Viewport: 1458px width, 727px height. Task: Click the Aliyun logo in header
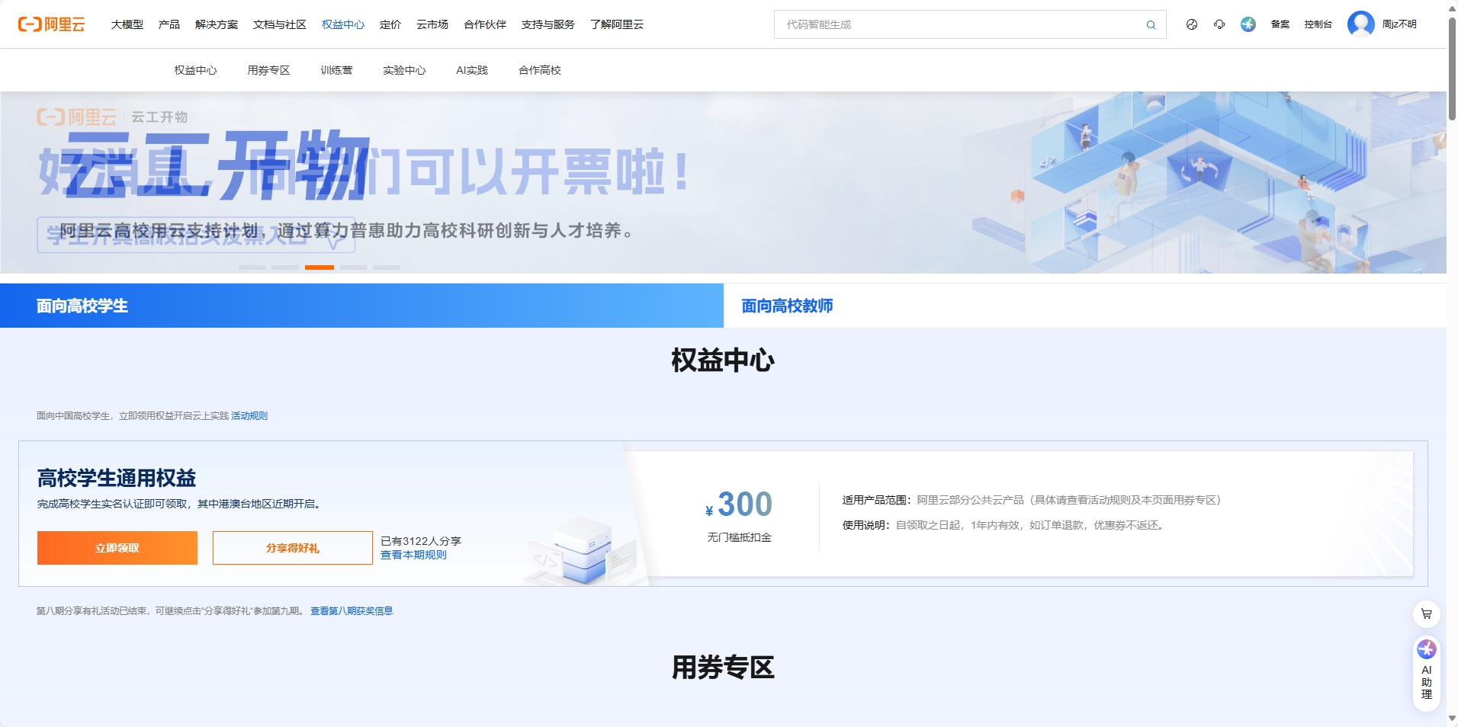click(x=51, y=24)
